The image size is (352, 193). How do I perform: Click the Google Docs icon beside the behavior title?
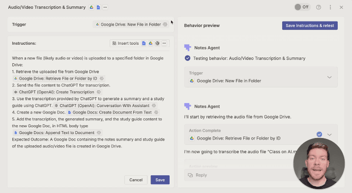98,7
